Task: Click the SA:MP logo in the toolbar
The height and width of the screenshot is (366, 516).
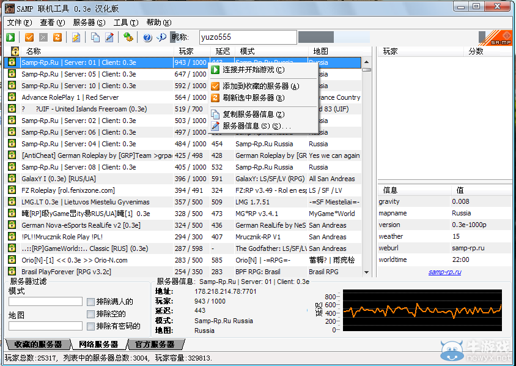Action: pos(496,38)
